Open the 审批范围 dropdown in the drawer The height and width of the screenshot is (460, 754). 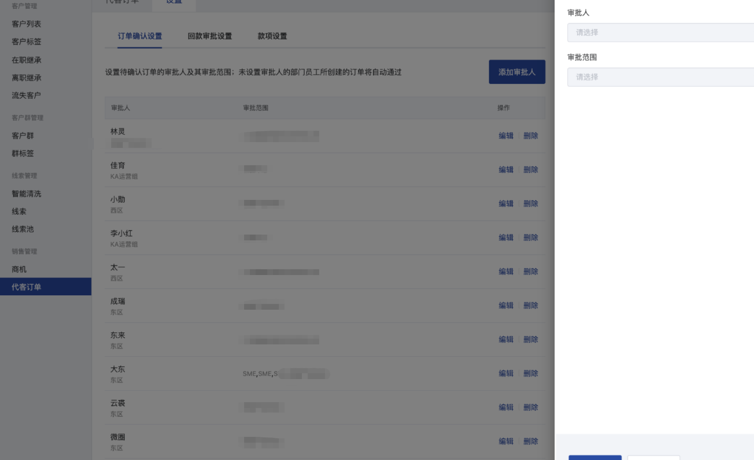tap(661, 77)
